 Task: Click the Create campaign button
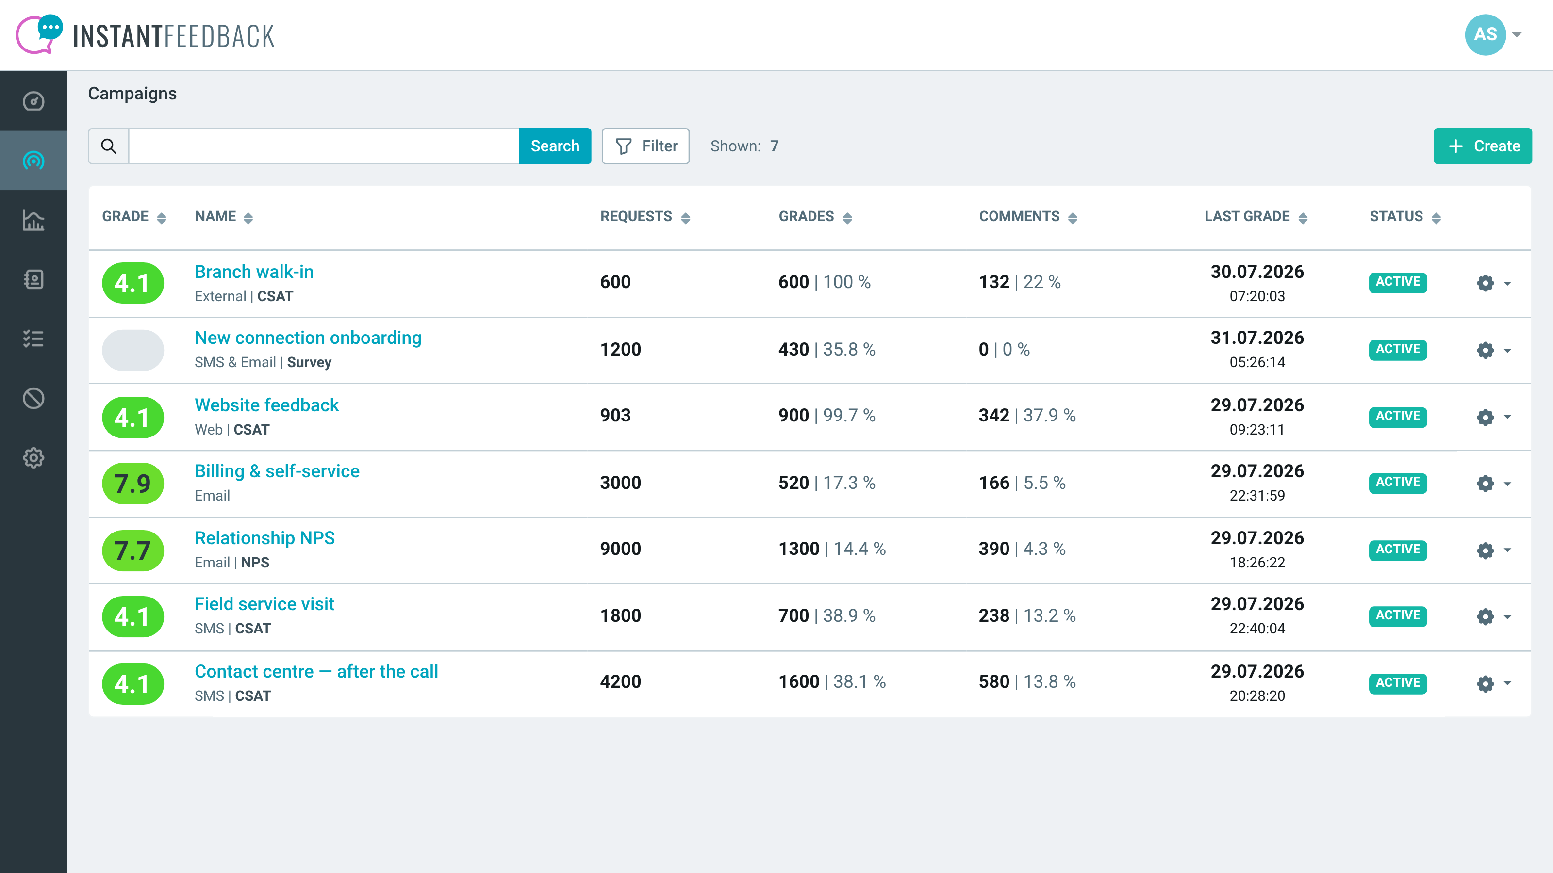[1483, 146]
